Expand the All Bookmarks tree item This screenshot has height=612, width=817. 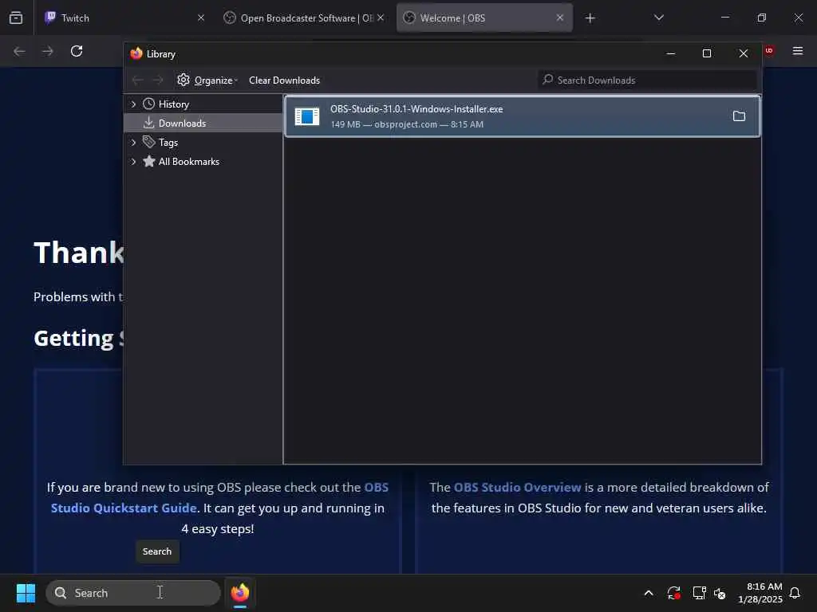click(x=133, y=161)
